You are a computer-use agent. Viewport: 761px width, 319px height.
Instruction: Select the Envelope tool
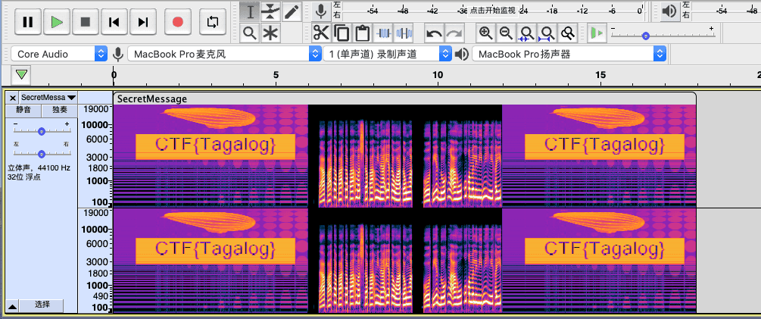point(270,11)
